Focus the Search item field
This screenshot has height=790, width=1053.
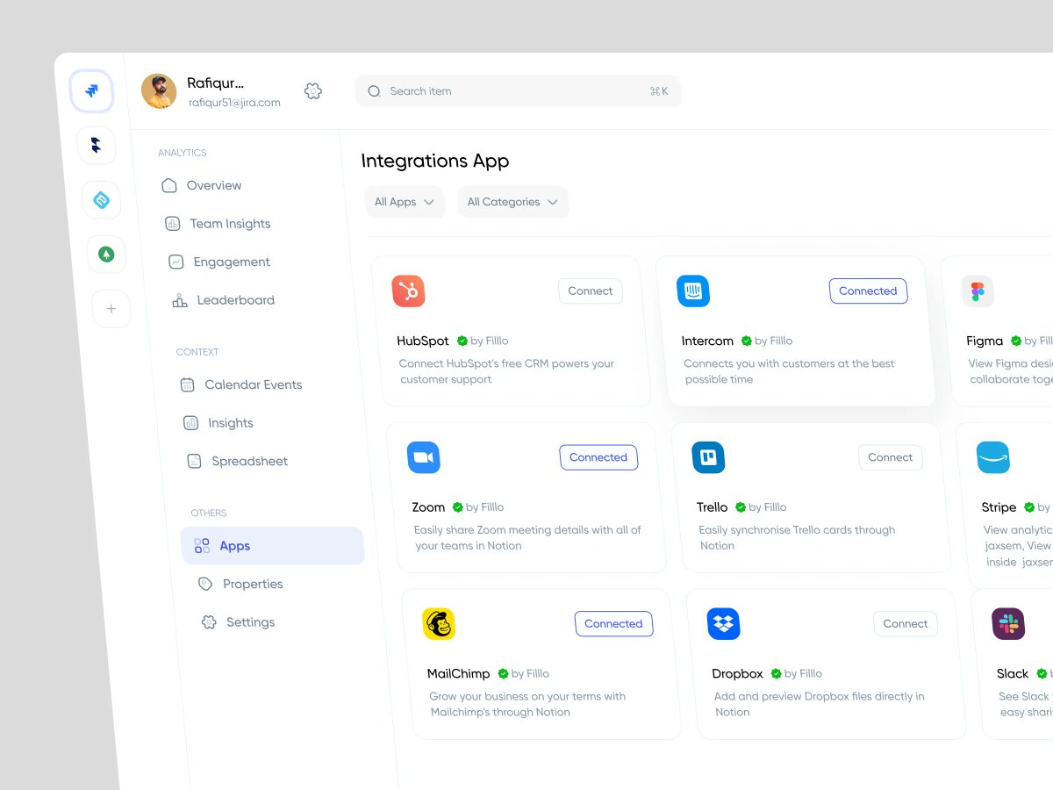(x=519, y=91)
